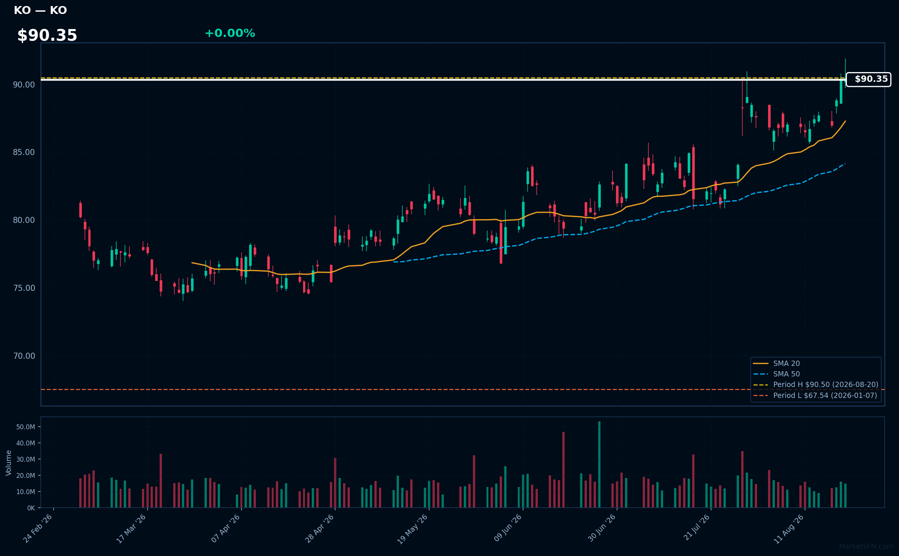Click the 07 Apr '26 date label
Image resolution: width=899 pixels, height=556 pixels.
click(225, 528)
